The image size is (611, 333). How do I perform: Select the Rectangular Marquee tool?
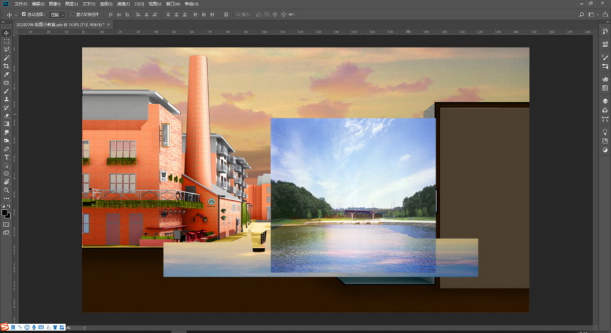(x=6, y=41)
